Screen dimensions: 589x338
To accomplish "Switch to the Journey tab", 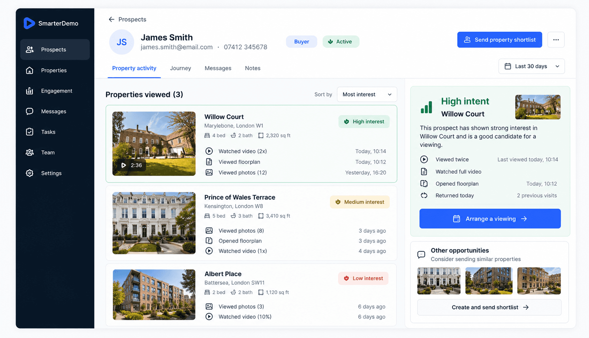I will point(180,68).
